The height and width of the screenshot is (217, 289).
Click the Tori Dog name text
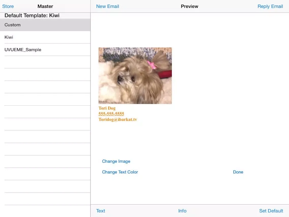[107, 108]
